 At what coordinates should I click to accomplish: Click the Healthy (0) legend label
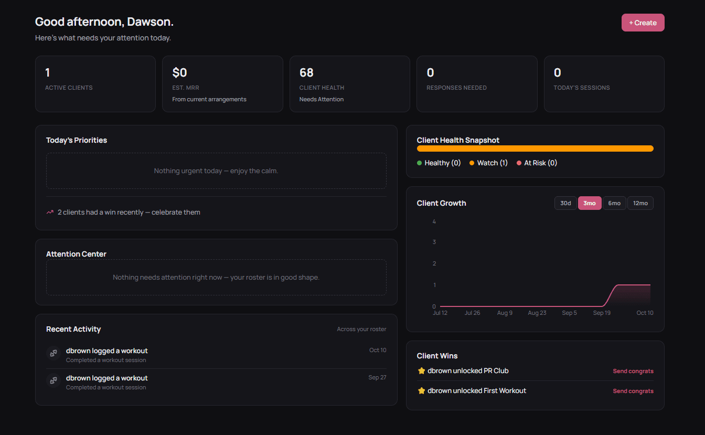coord(443,163)
